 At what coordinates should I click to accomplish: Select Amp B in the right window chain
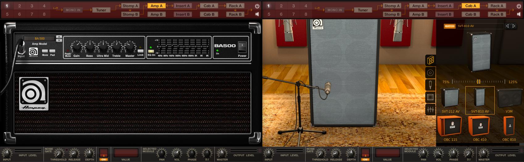click(418, 14)
